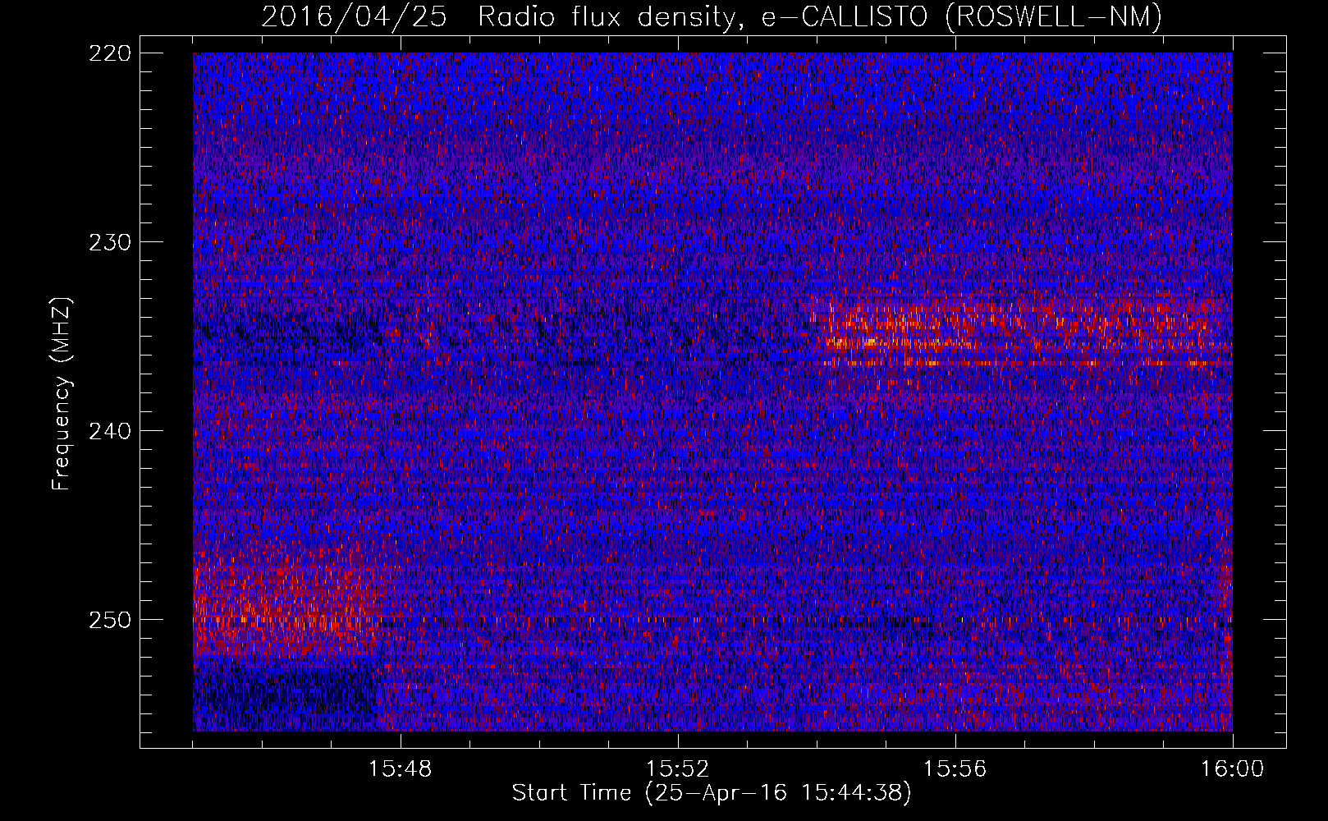Screen dimensions: 1328x821
Task: Click the 15:56 time tick label
Action: point(955,769)
